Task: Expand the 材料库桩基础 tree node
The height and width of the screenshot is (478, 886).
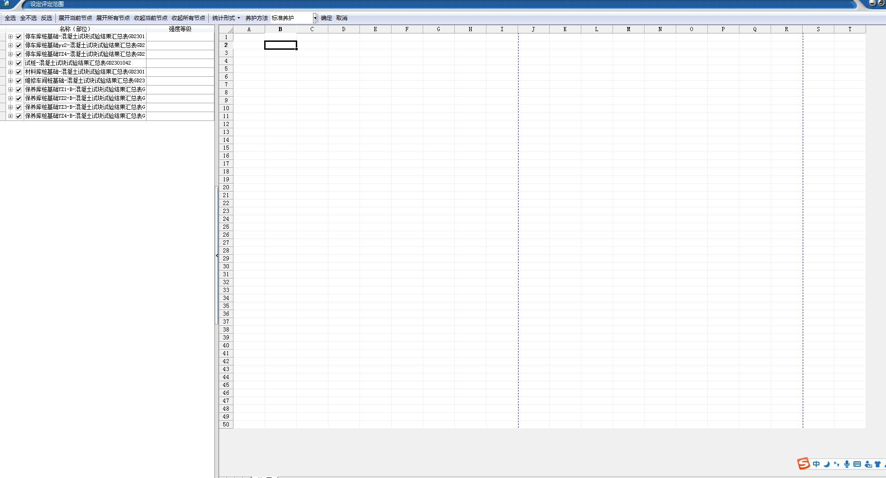Action: click(x=10, y=72)
